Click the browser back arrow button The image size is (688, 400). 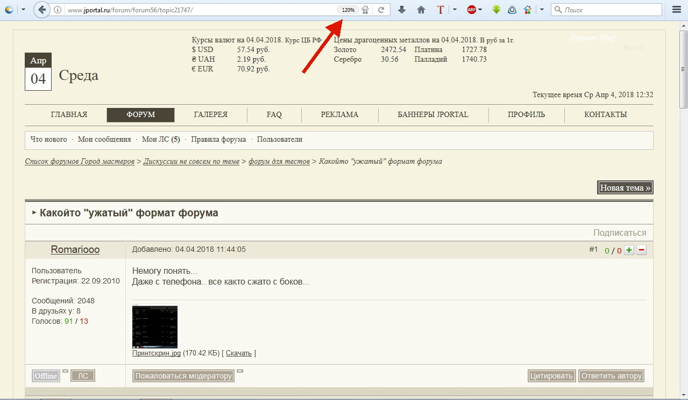42,10
